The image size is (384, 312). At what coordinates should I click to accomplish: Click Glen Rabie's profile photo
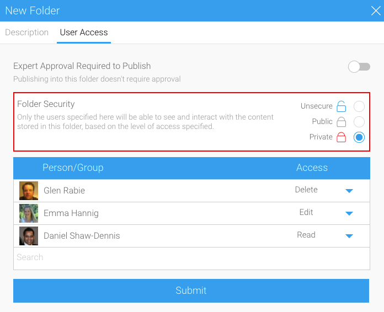(29, 191)
